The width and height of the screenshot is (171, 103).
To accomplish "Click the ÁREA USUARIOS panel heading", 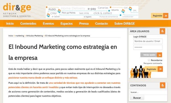I will click(x=140, y=31).
